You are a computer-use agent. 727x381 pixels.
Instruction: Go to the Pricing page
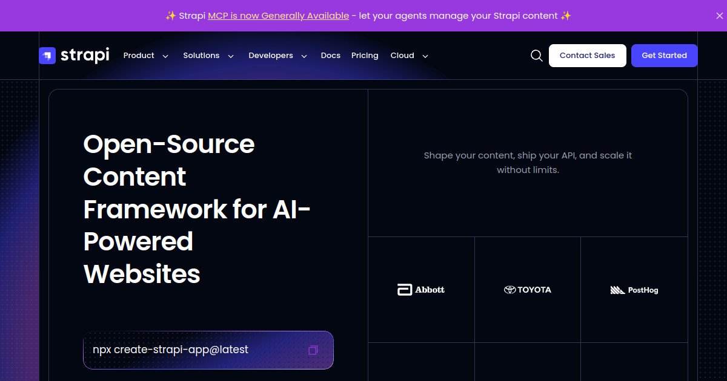point(365,56)
